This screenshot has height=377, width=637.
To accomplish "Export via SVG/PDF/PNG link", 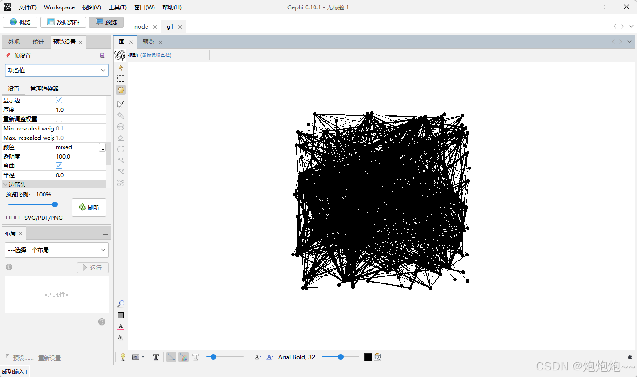I will (44, 217).
